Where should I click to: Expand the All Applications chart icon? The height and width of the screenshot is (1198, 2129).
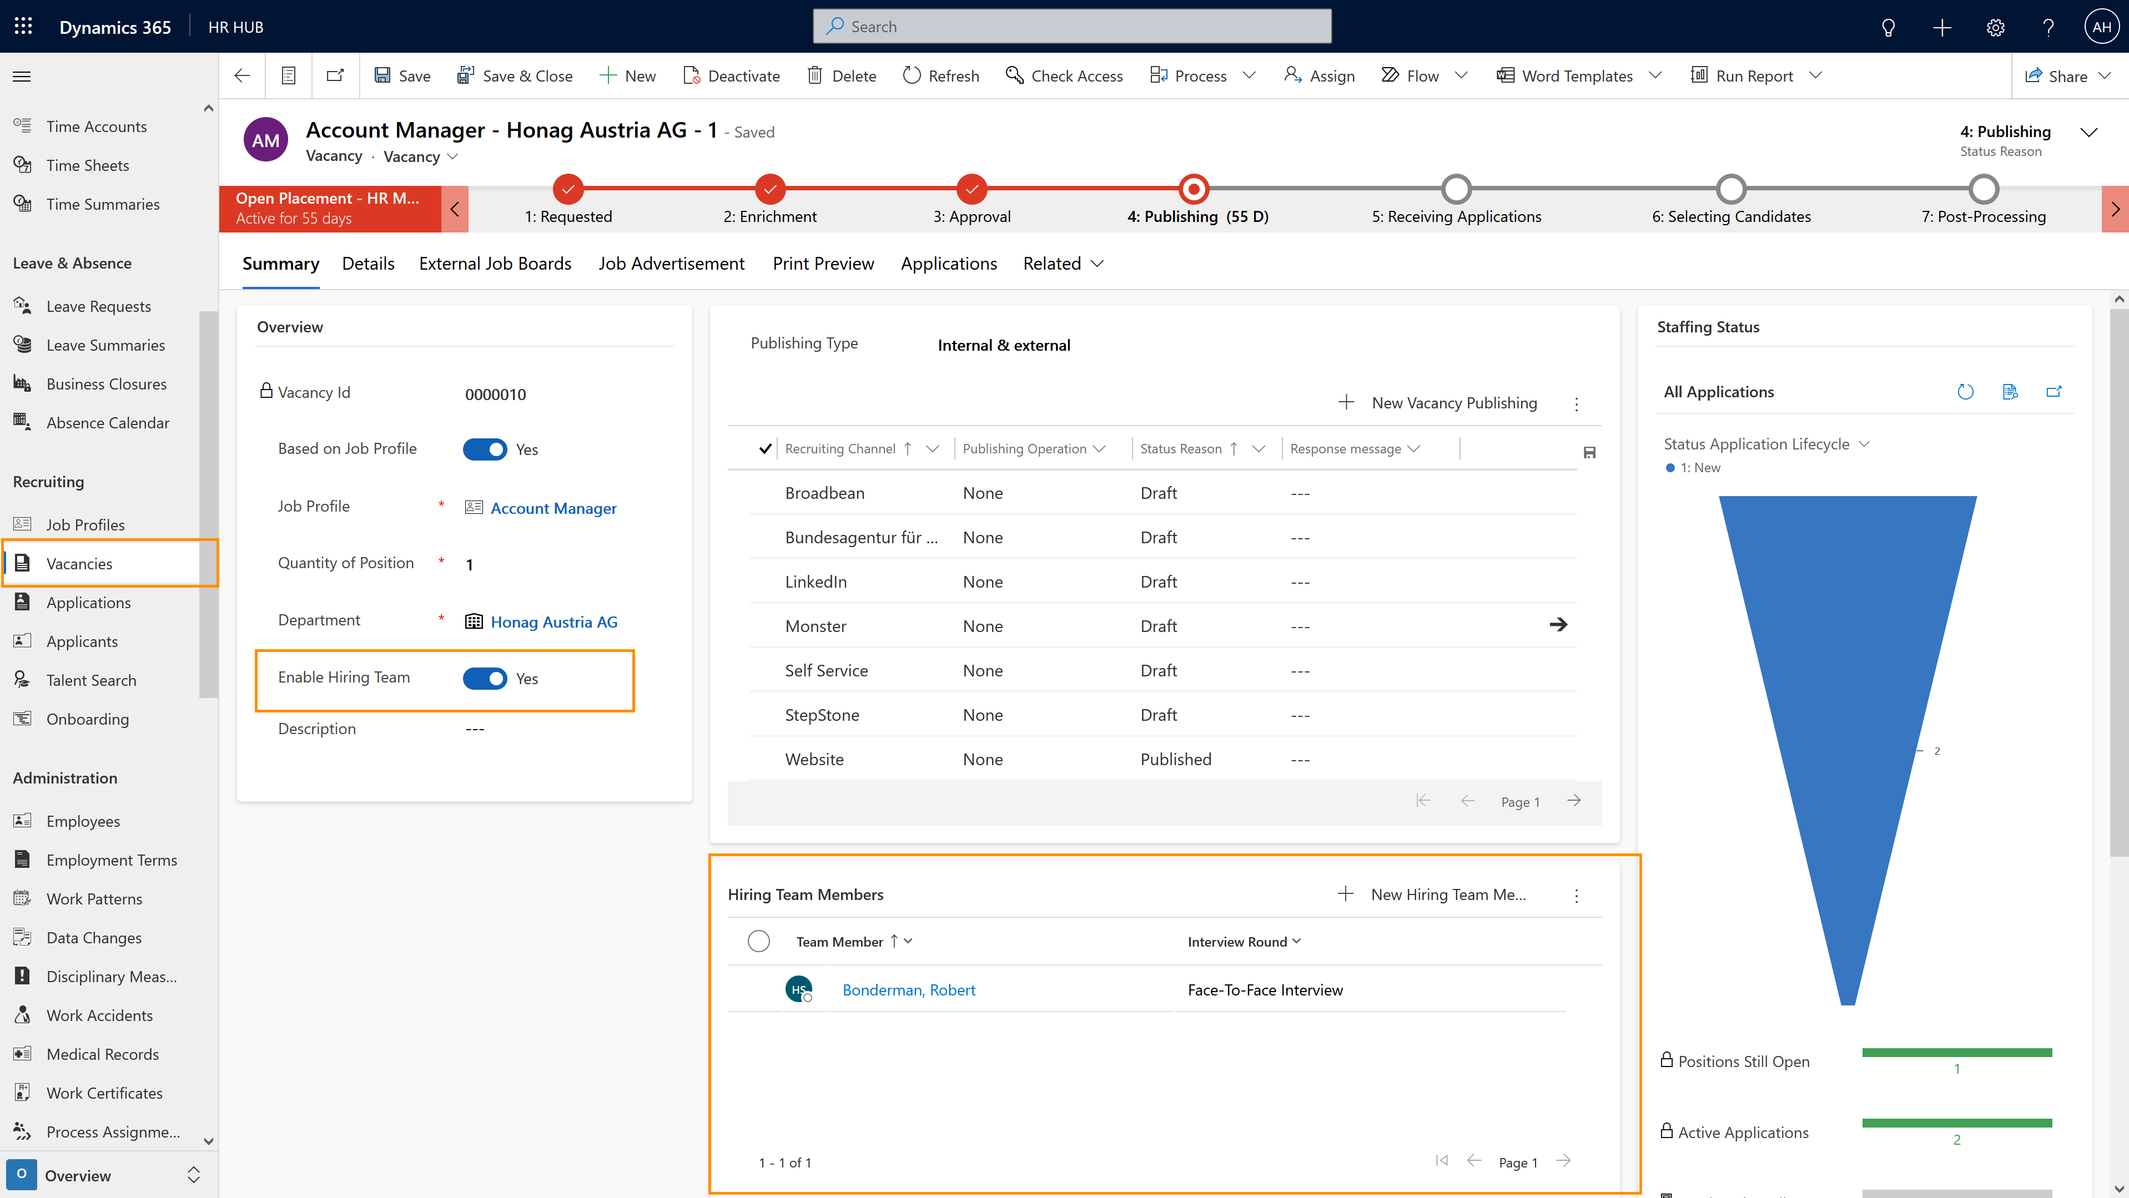click(x=2054, y=392)
